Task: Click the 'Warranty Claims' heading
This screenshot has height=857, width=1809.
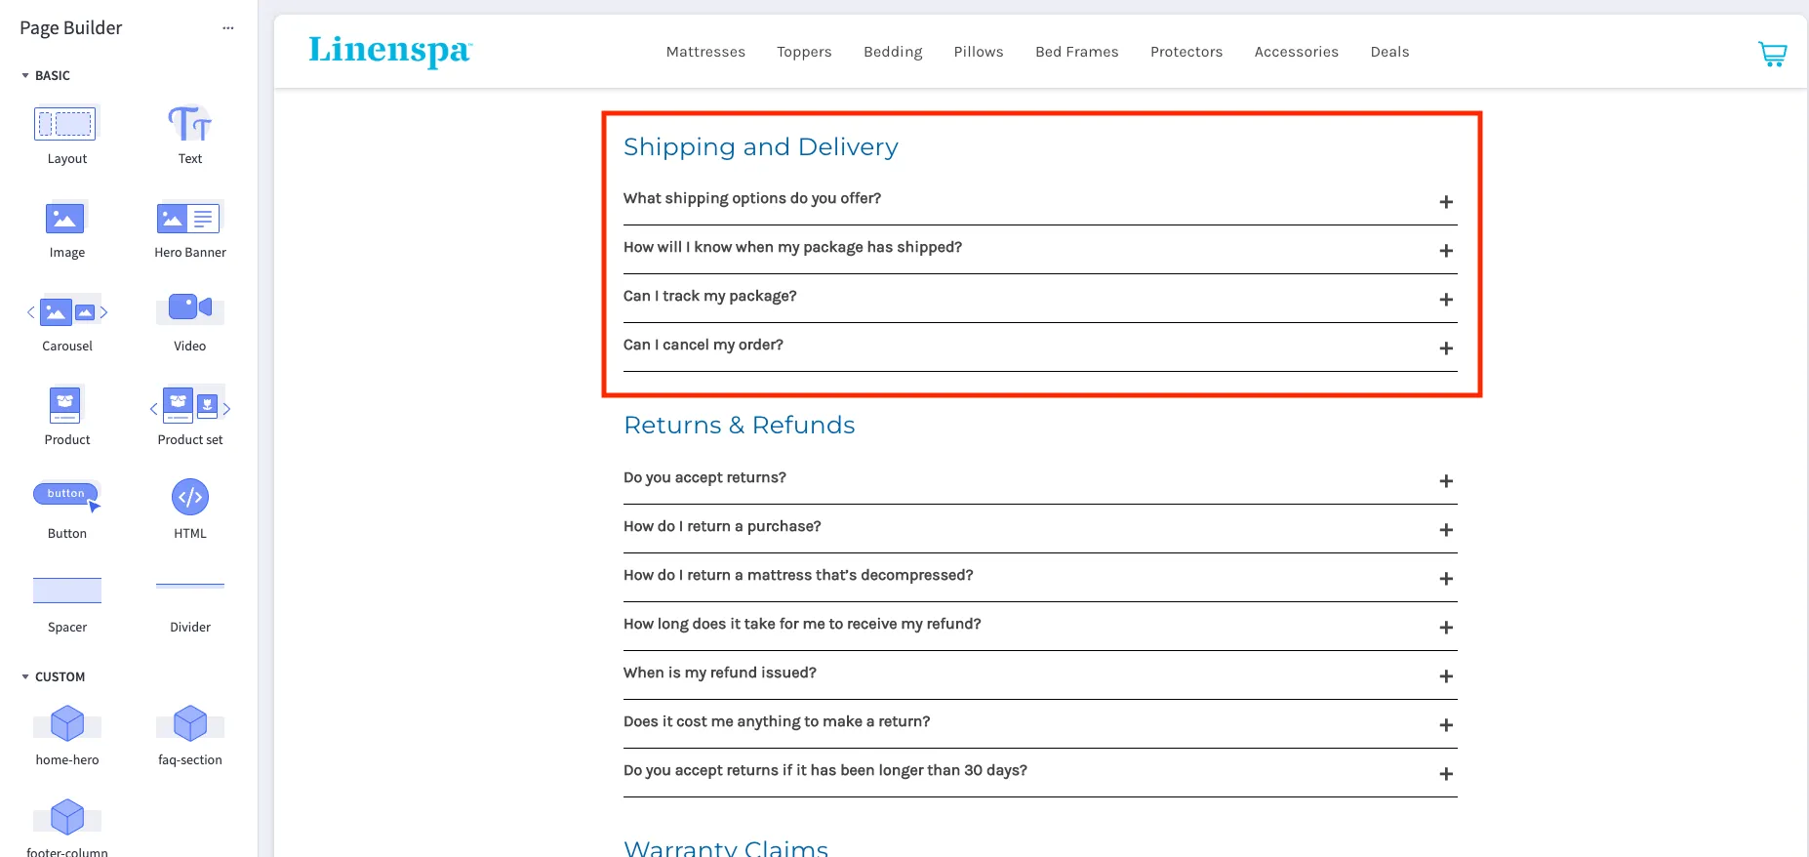Action: [726, 847]
